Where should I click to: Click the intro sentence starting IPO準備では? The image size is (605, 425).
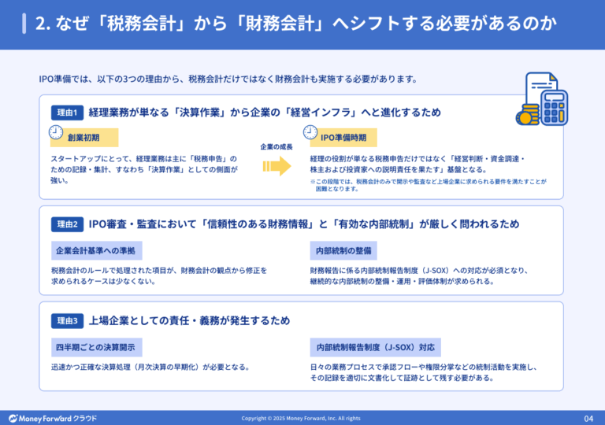point(228,79)
